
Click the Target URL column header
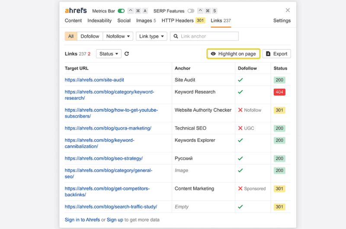point(77,68)
